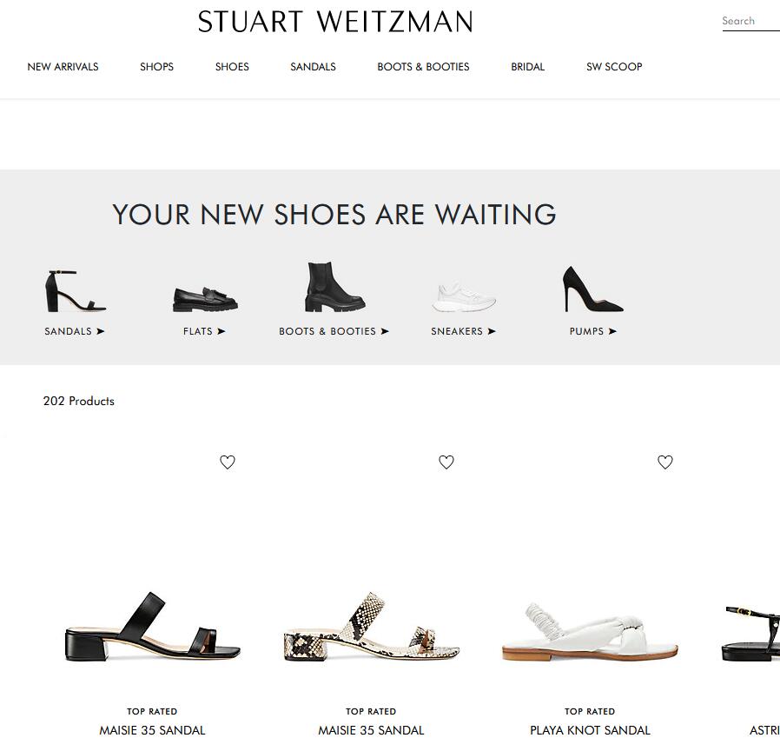Open the SW Scoop page
Viewport: 780px width, 738px height.
click(x=614, y=67)
